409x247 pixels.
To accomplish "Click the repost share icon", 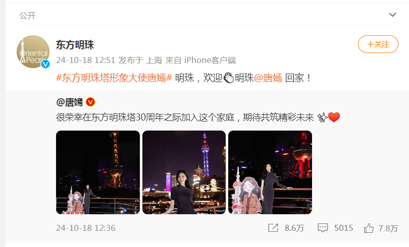I will click(x=273, y=228).
